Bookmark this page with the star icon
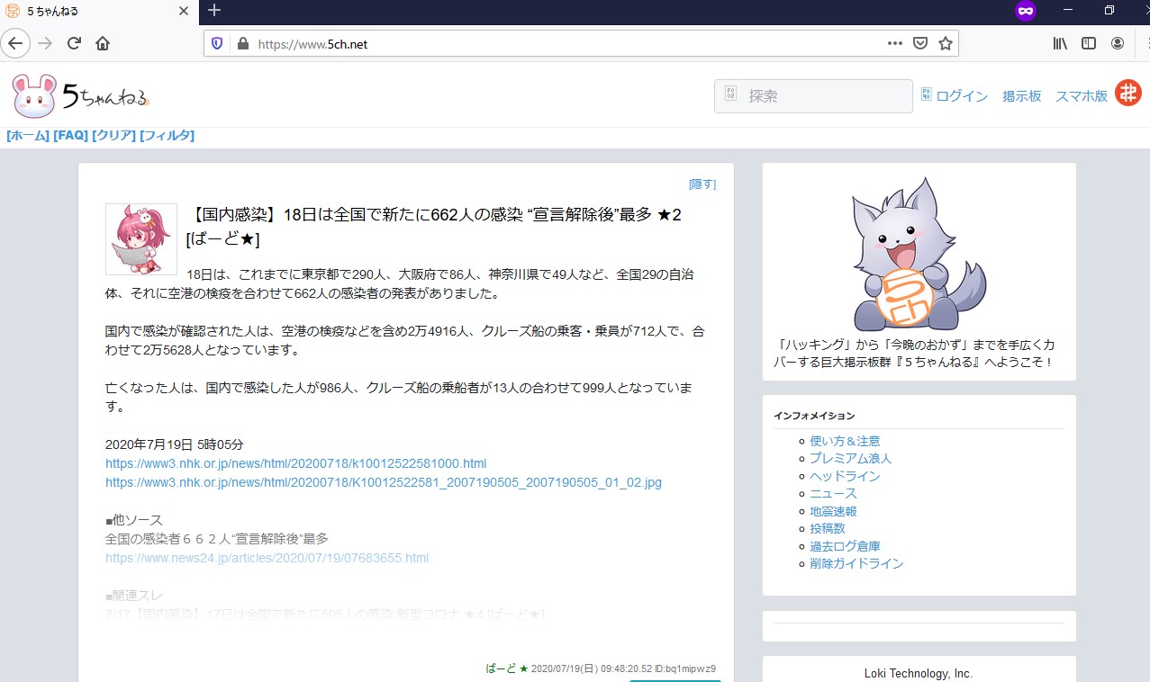This screenshot has height=682, width=1150. coord(945,43)
